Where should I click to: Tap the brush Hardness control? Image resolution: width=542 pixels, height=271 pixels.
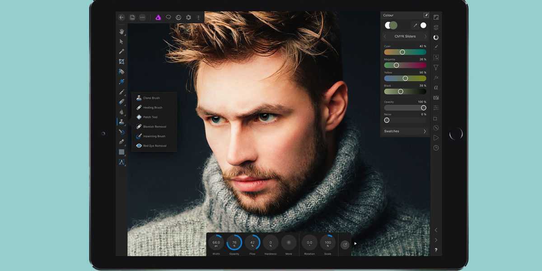tap(271, 243)
